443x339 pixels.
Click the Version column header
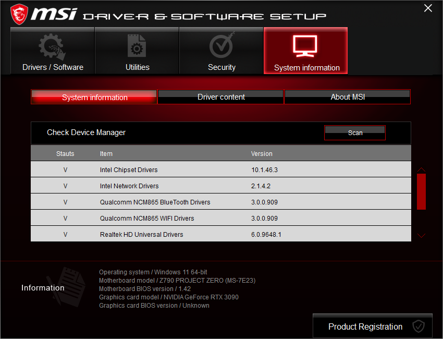262,153
